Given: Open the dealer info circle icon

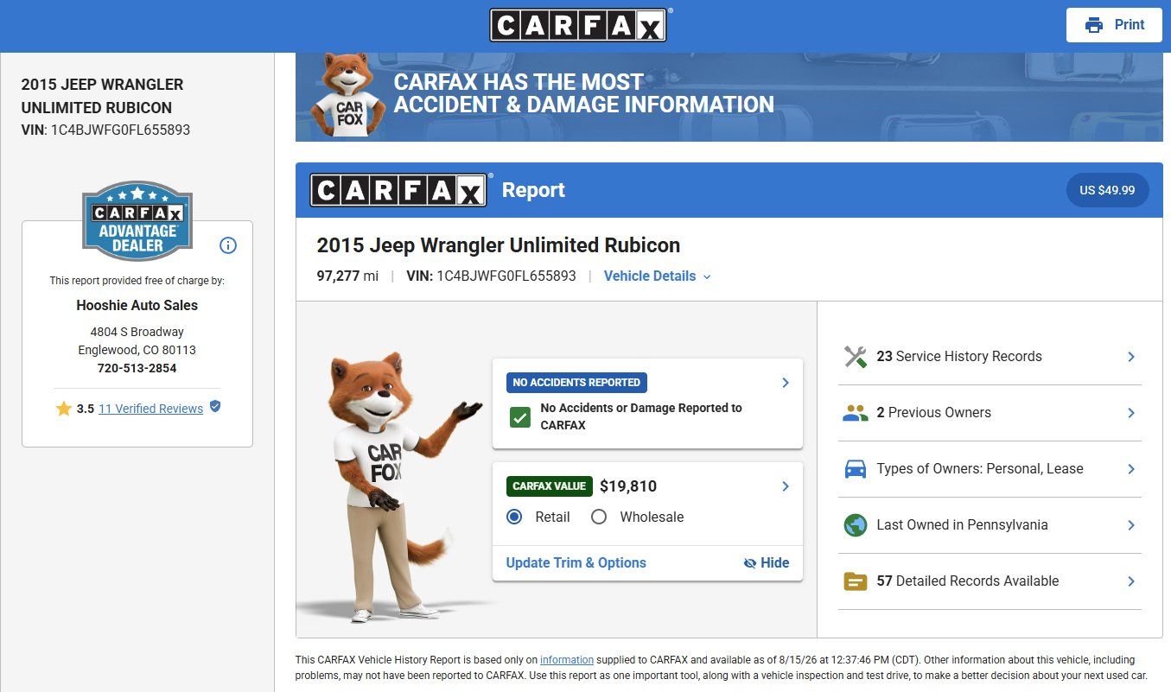Looking at the screenshot, I should click(228, 245).
